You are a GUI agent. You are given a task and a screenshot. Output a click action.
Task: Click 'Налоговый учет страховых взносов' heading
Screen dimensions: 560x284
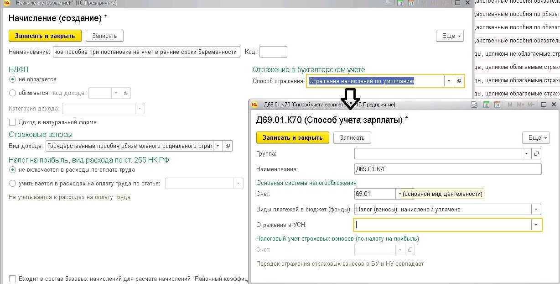(x=337, y=238)
